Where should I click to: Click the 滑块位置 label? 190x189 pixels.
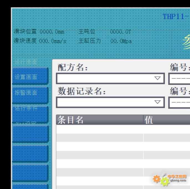coord(25,32)
